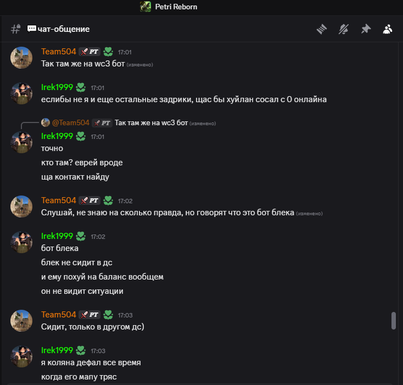Click the Petri Reborn server name title
This screenshot has width=403, height=385.
pos(176,7)
